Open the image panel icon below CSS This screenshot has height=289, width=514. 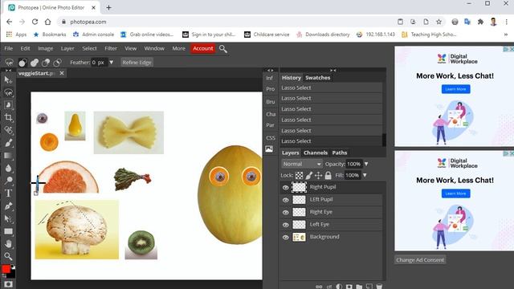269,149
